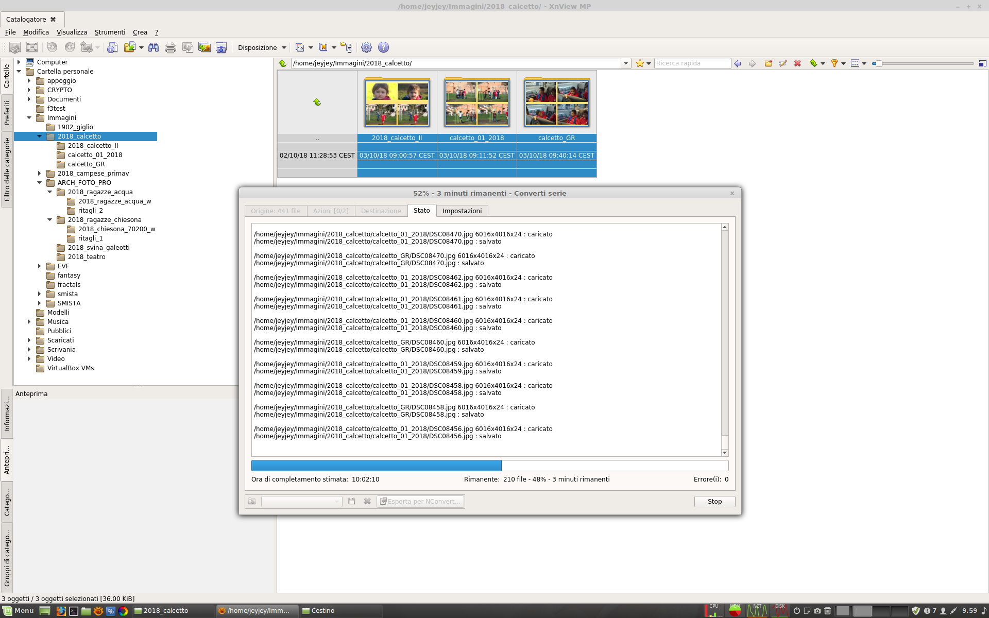Viewport: 989px width, 618px height.
Task: Click the red delete X icon
Action: click(797, 63)
